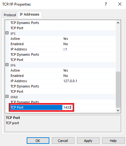Click the question mark help icon

[x=106, y=4]
